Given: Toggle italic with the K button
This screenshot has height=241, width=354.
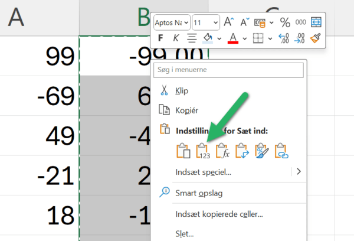Looking at the screenshot, I should pyautogui.click(x=176, y=38).
